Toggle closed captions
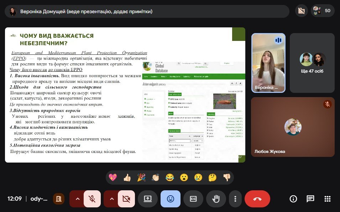 (193, 199)
